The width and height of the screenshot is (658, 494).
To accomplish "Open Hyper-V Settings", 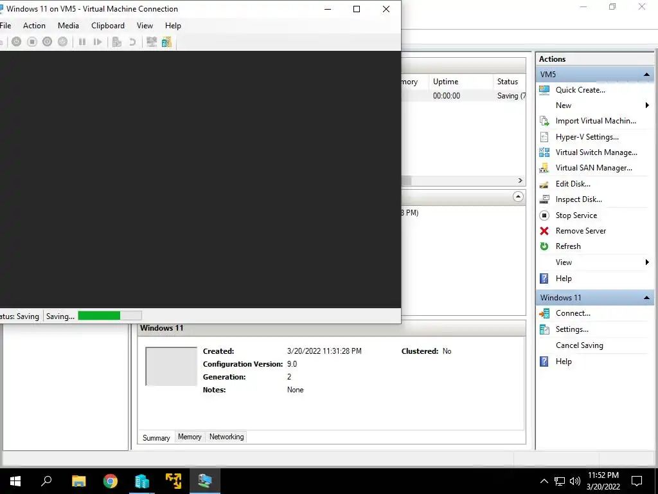I will [x=587, y=137].
